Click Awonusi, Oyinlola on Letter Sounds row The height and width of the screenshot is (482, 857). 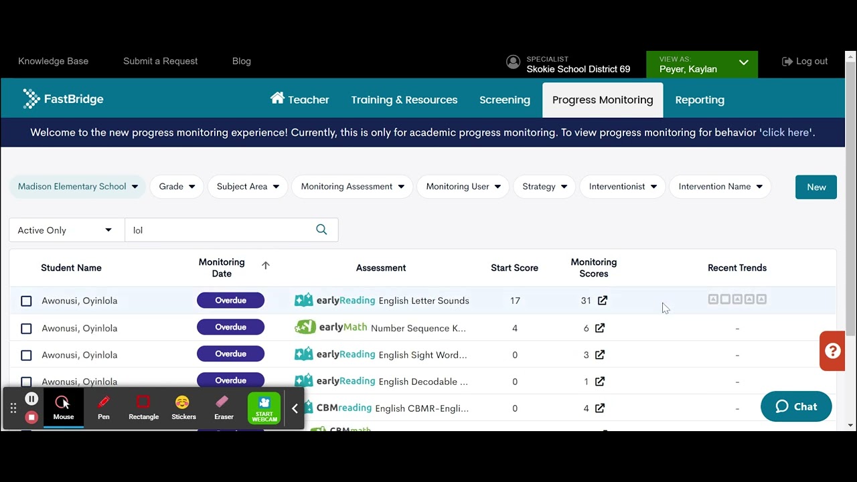79,301
